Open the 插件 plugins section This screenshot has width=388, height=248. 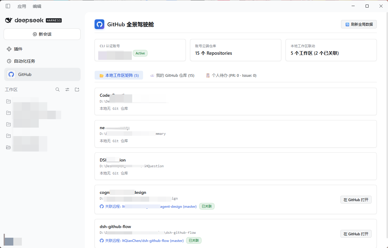tap(42, 49)
